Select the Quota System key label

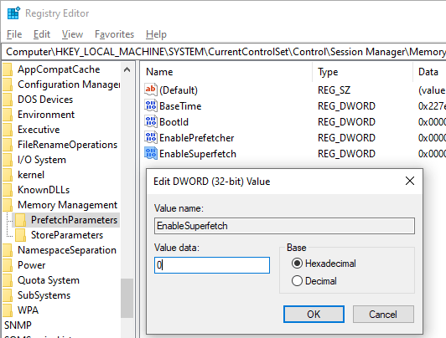point(49,280)
